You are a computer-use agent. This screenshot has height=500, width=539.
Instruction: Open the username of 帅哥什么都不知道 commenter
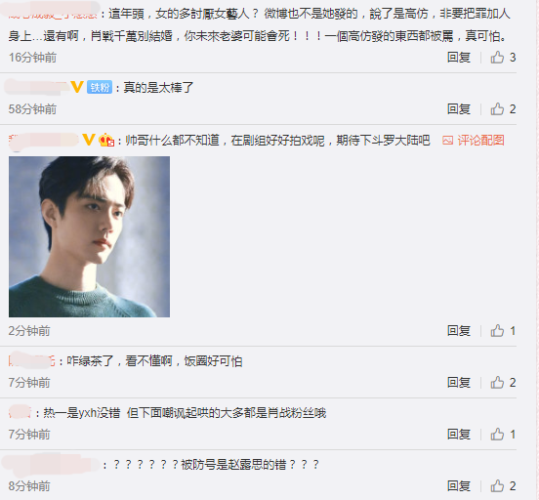[44, 141]
